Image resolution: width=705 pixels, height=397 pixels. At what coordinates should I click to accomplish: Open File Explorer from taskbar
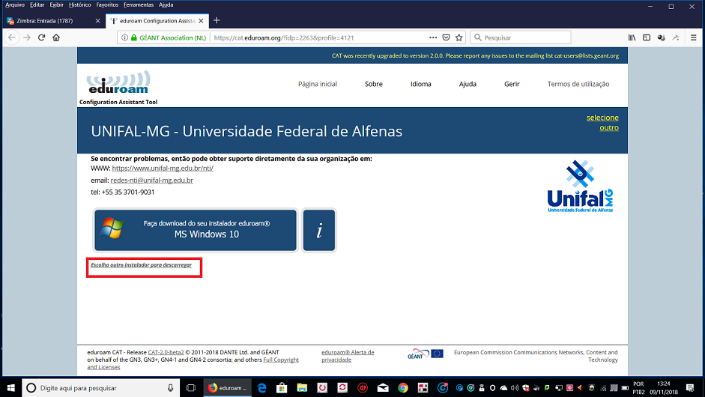click(302, 387)
